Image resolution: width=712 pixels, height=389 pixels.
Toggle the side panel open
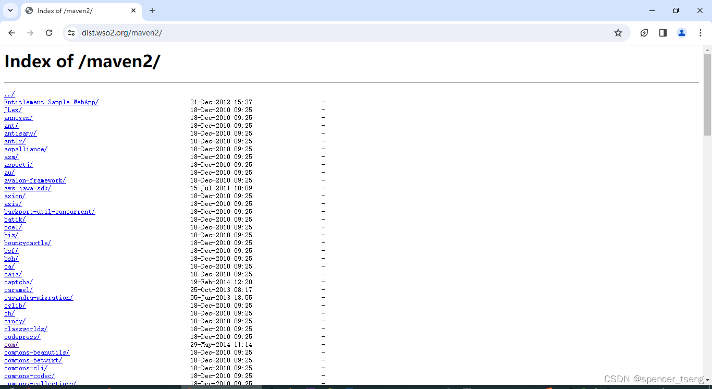pos(662,32)
